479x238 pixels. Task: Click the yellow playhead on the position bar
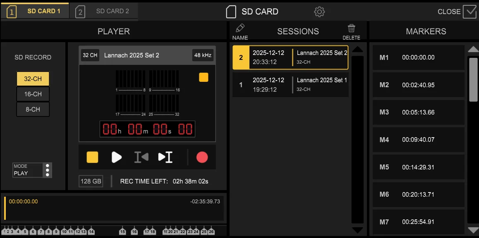pyautogui.click(x=5, y=208)
